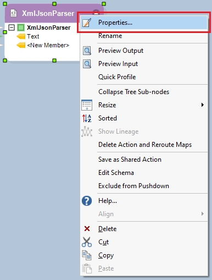Viewport: 212px width, 280px height.
Task: Select the Text field in the tree
Action: [33, 36]
